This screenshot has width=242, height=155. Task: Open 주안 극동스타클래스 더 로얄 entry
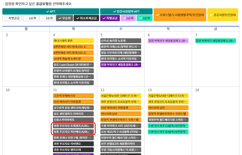[x=121, y=150]
